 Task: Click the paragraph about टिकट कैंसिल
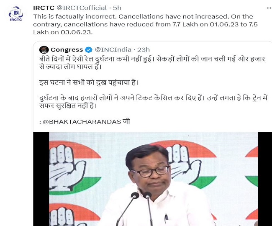tap(153, 102)
